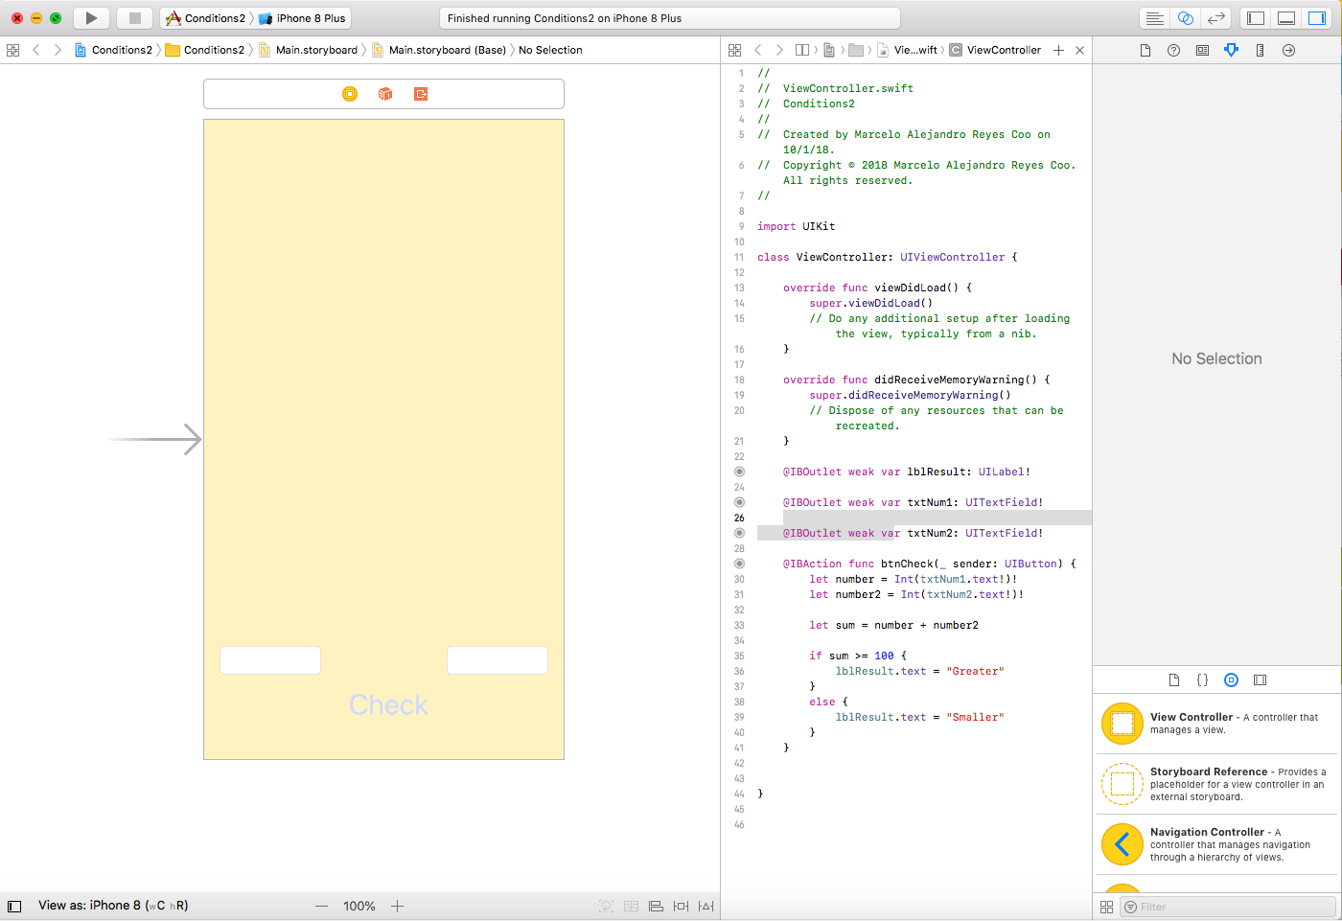Switch the object library to icon grid view
Image resolution: width=1342 pixels, height=921 pixels.
point(1106,907)
